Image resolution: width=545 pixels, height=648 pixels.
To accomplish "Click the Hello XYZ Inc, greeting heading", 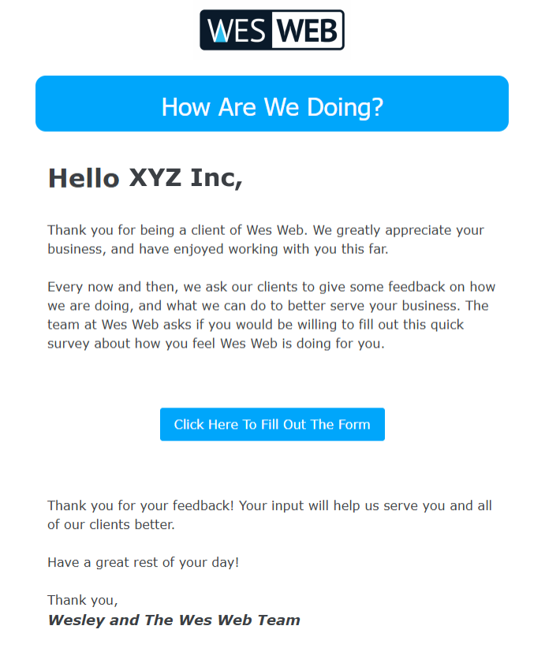I will (145, 178).
